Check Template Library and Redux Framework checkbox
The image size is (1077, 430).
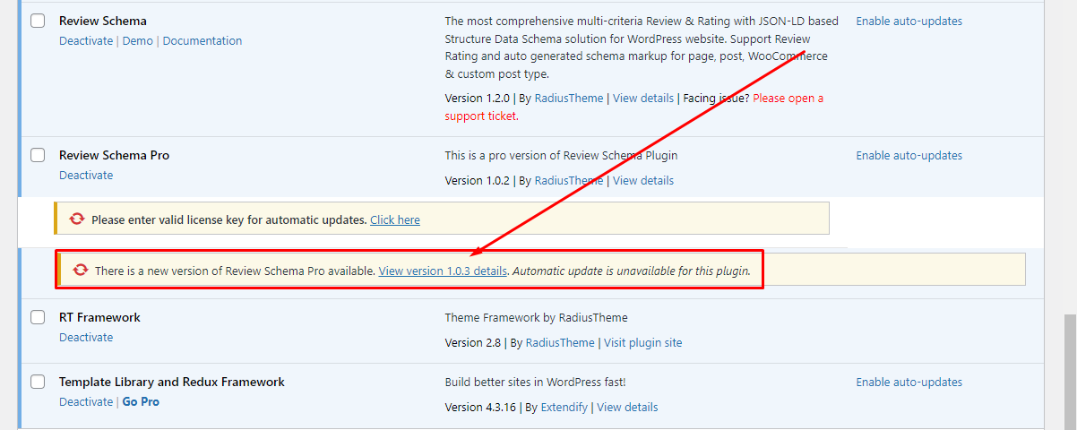[38, 382]
